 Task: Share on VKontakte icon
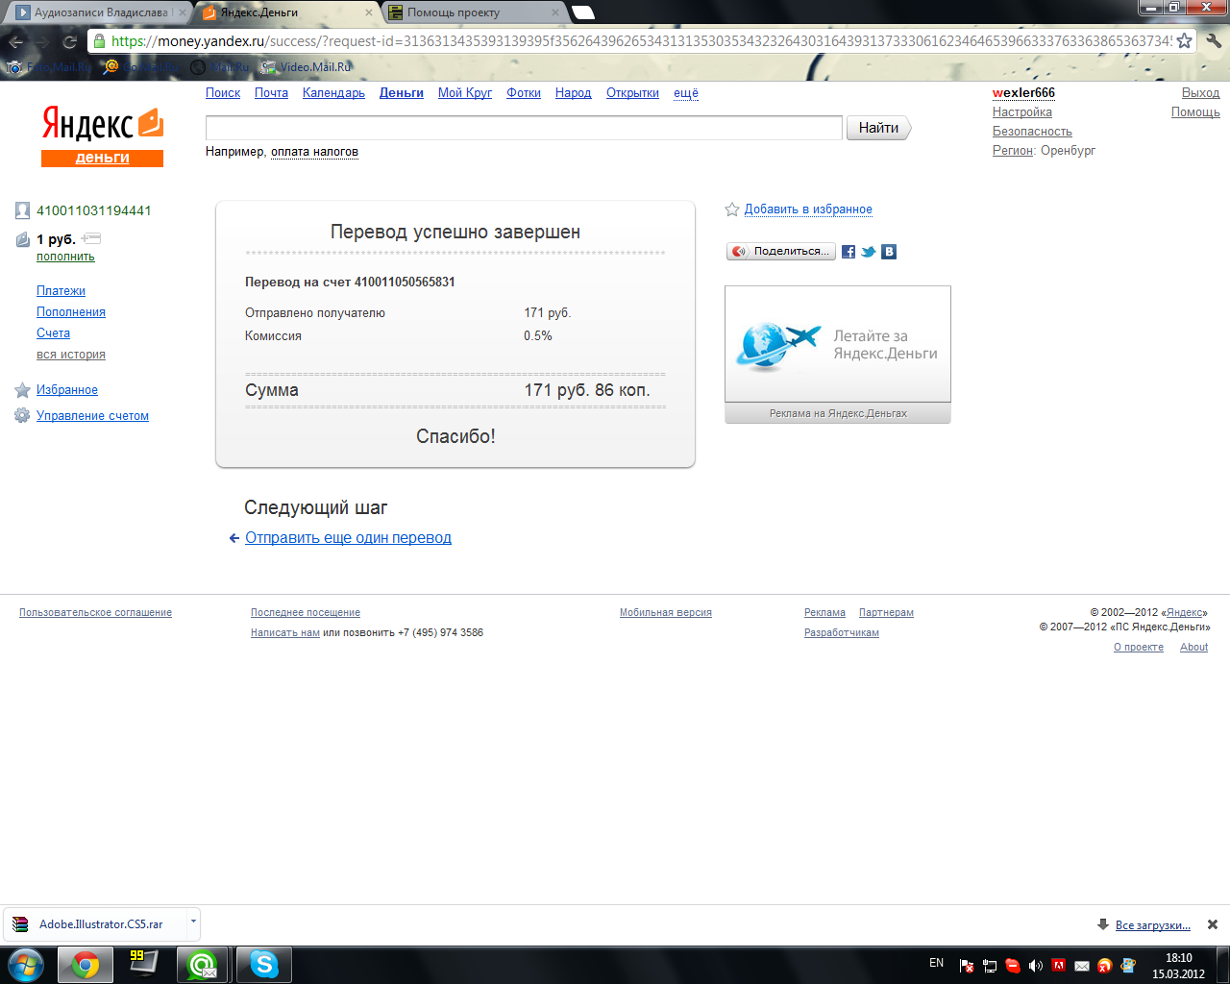pyautogui.click(x=889, y=252)
